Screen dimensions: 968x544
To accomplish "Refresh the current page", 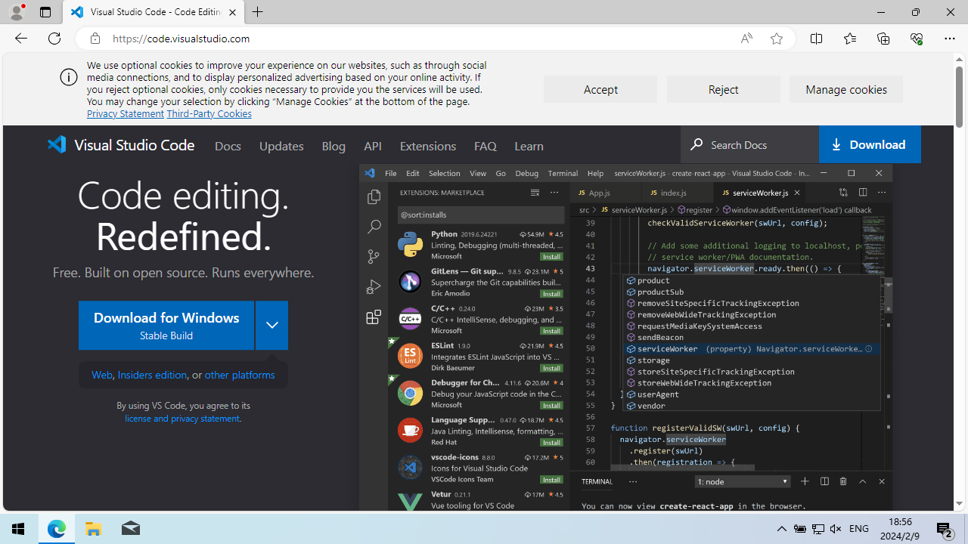I will coord(54,39).
